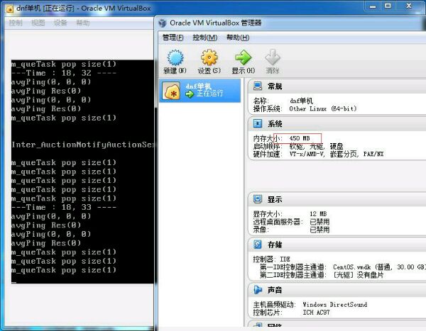Image resolution: width=426 pixels, height=331 pixels.
Task: Click the Audio (声音) speaker icon
Action: (x=258, y=290)
